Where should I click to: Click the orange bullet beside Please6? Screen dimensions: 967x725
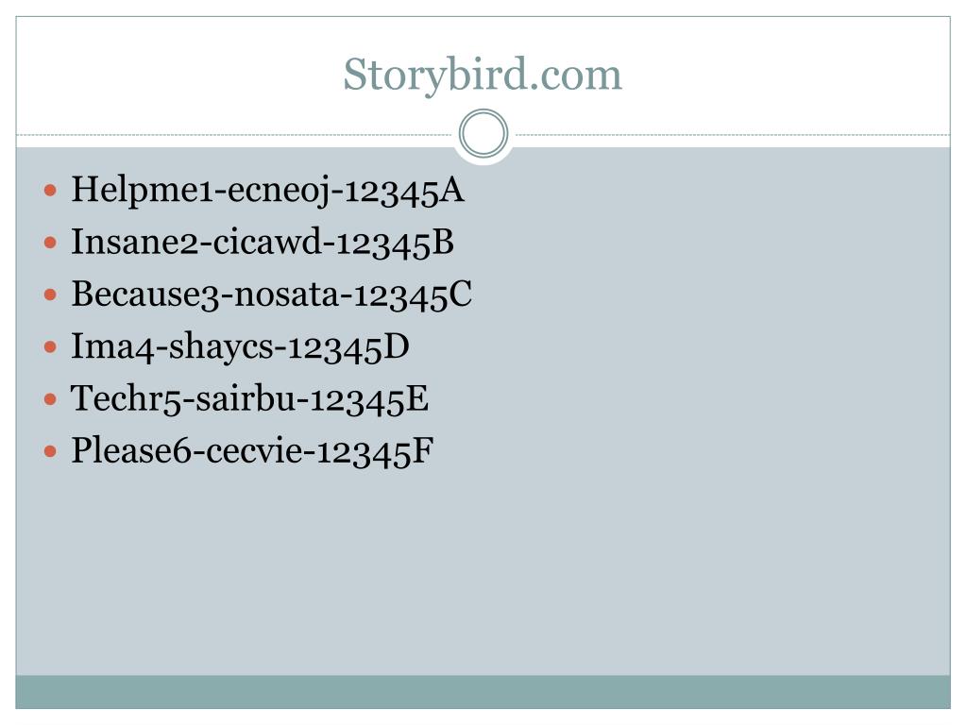pos(51,451)
